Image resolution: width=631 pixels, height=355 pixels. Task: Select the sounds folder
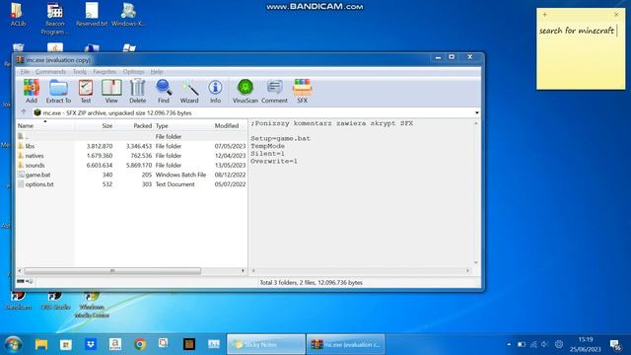pyautogui.click(x=131, y=165)
